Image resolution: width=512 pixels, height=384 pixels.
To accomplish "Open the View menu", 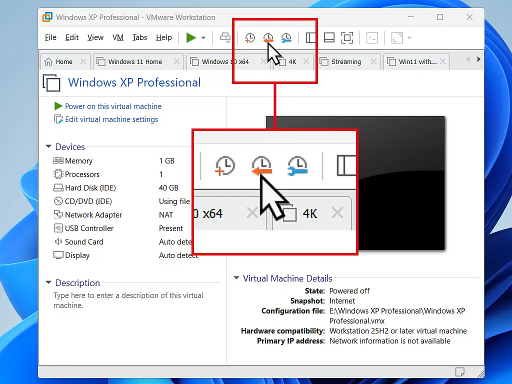I will (95, 37).
